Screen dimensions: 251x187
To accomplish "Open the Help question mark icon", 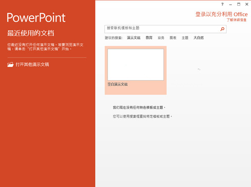I will point(223,4).
